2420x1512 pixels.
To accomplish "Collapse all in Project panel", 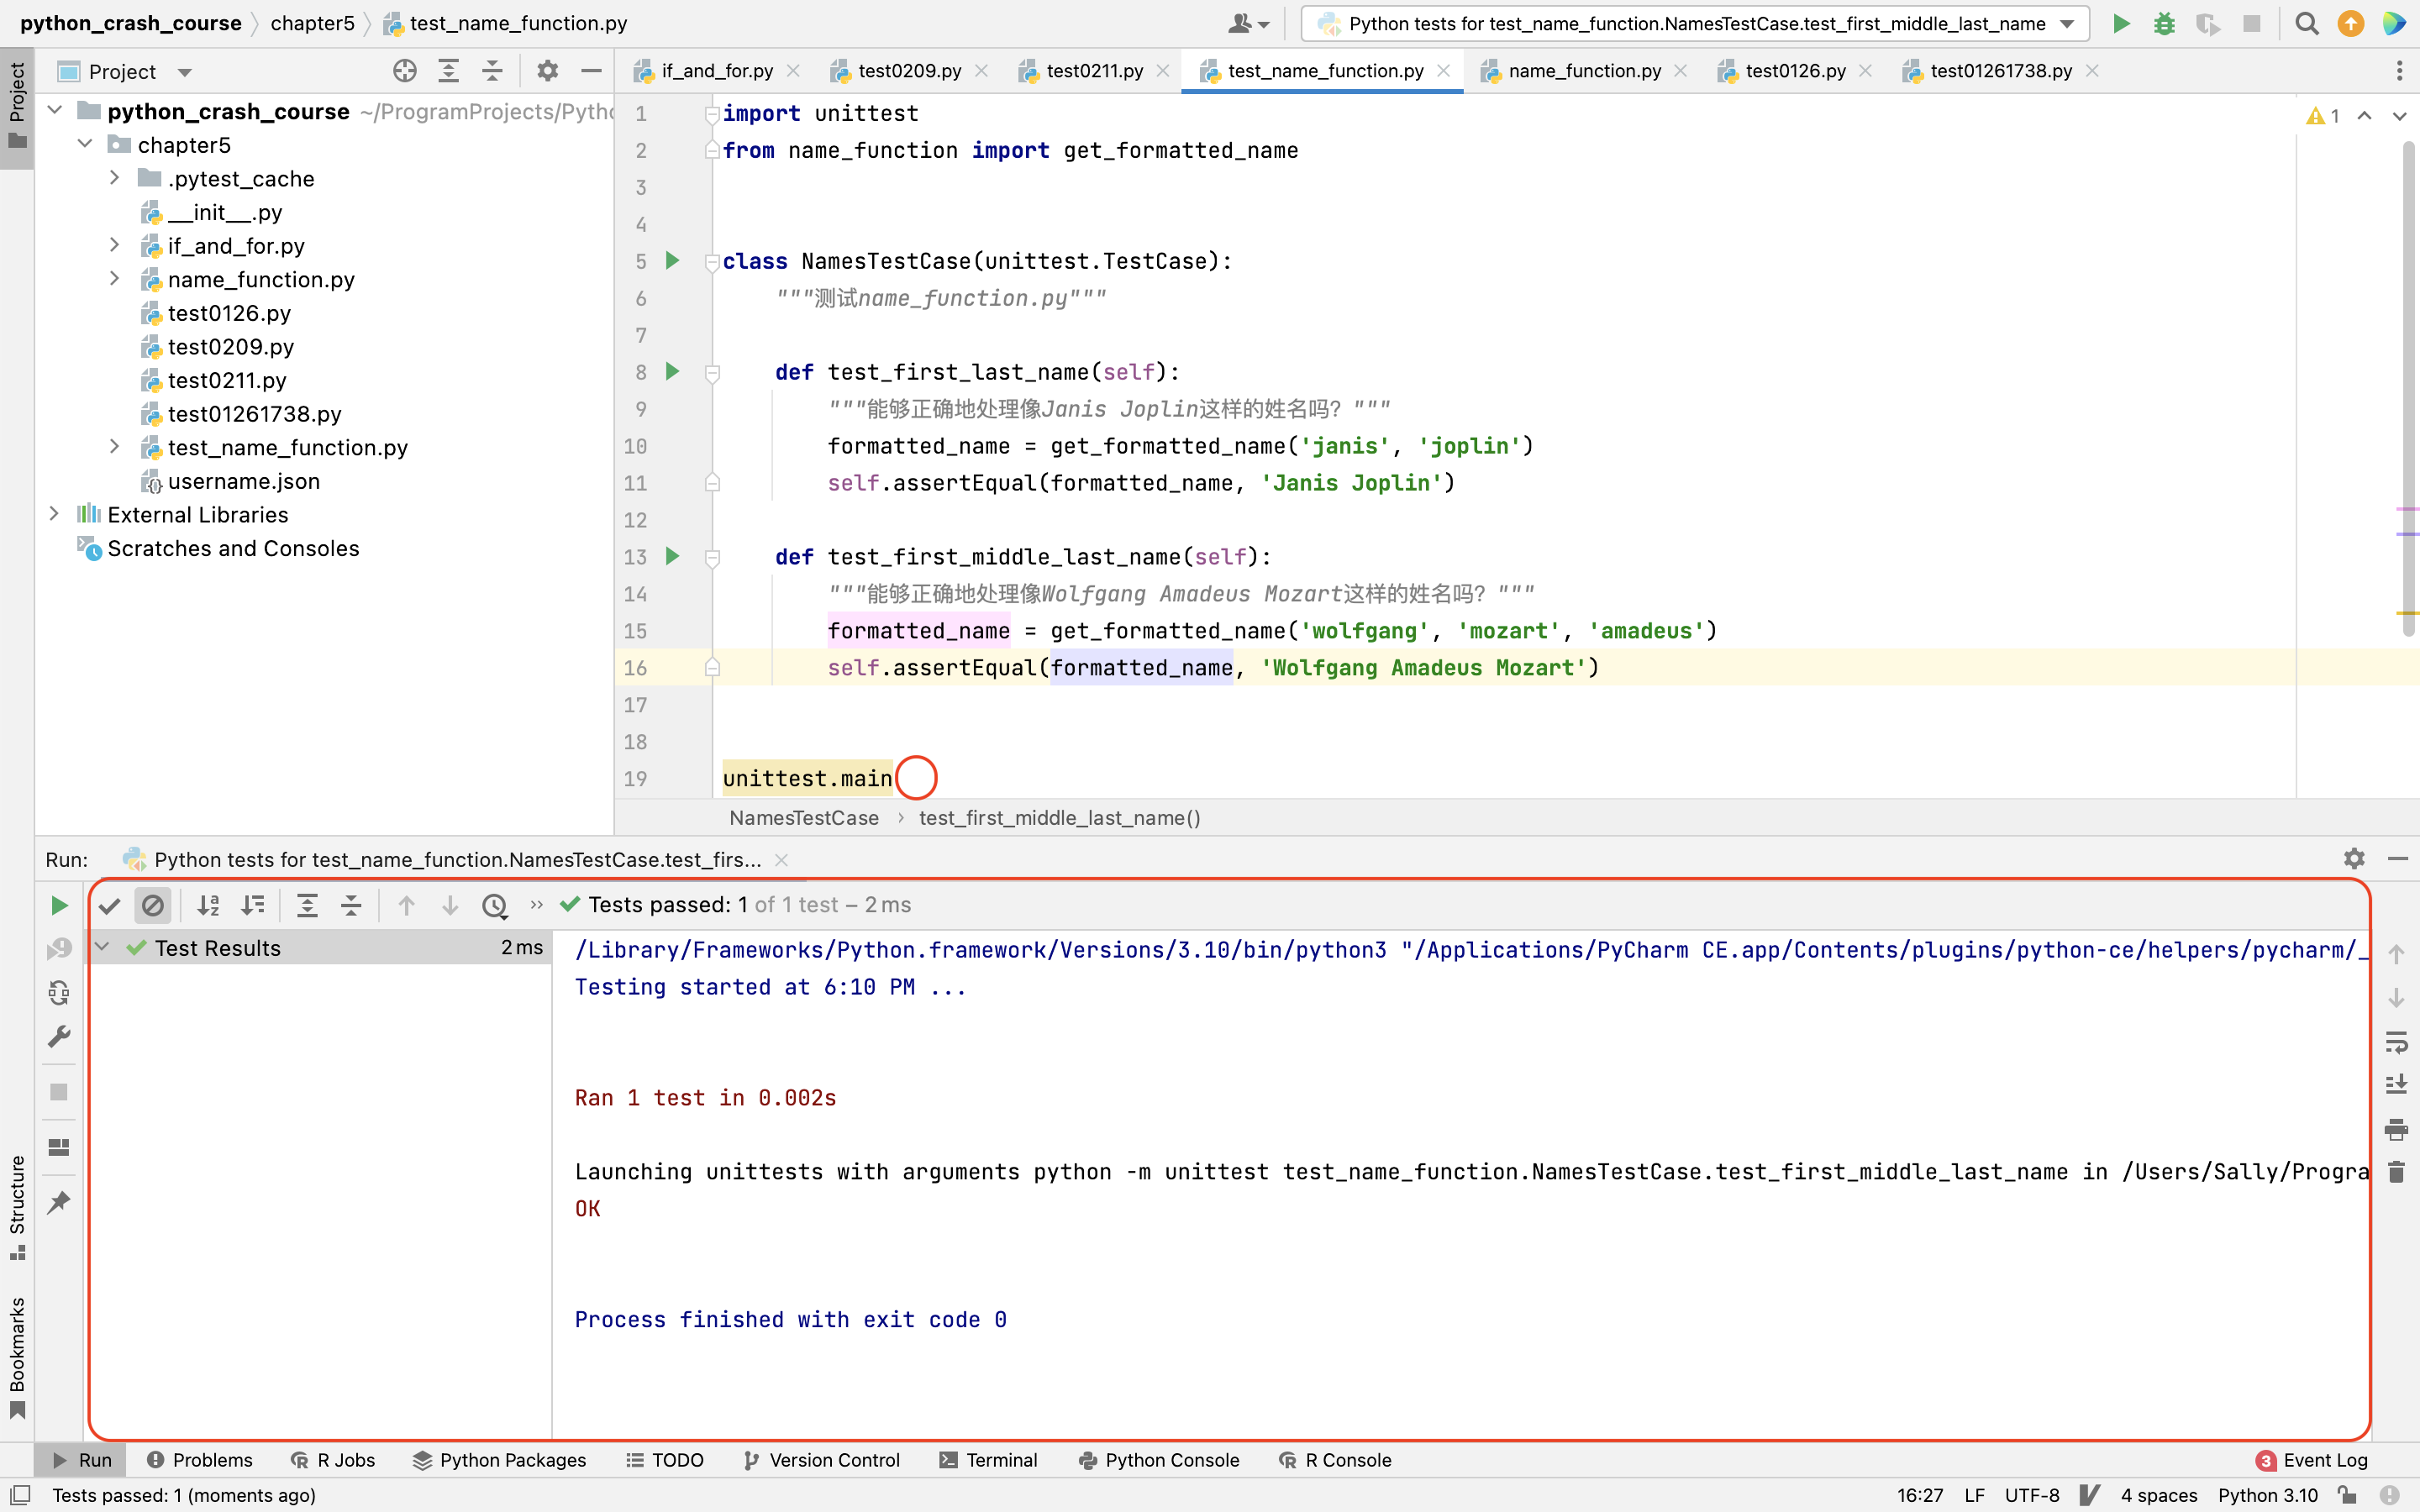I will pyautogui.click(x=492, y=71).
